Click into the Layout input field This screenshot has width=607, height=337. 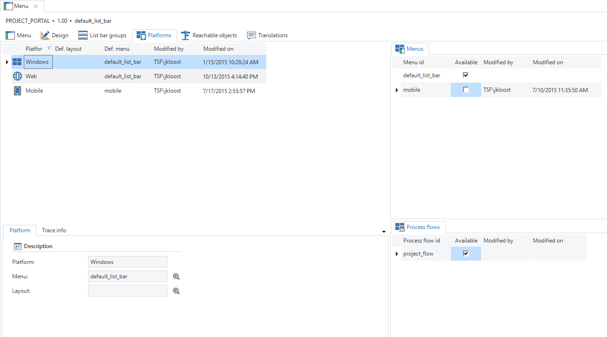click(x=127, y=291)
